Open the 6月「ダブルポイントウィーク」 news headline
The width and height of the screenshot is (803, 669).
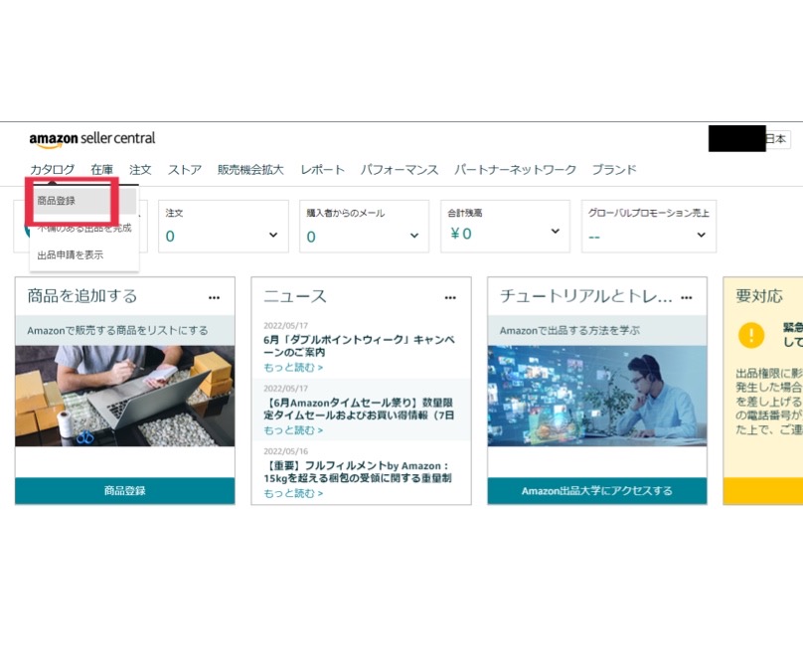point(359,346)
